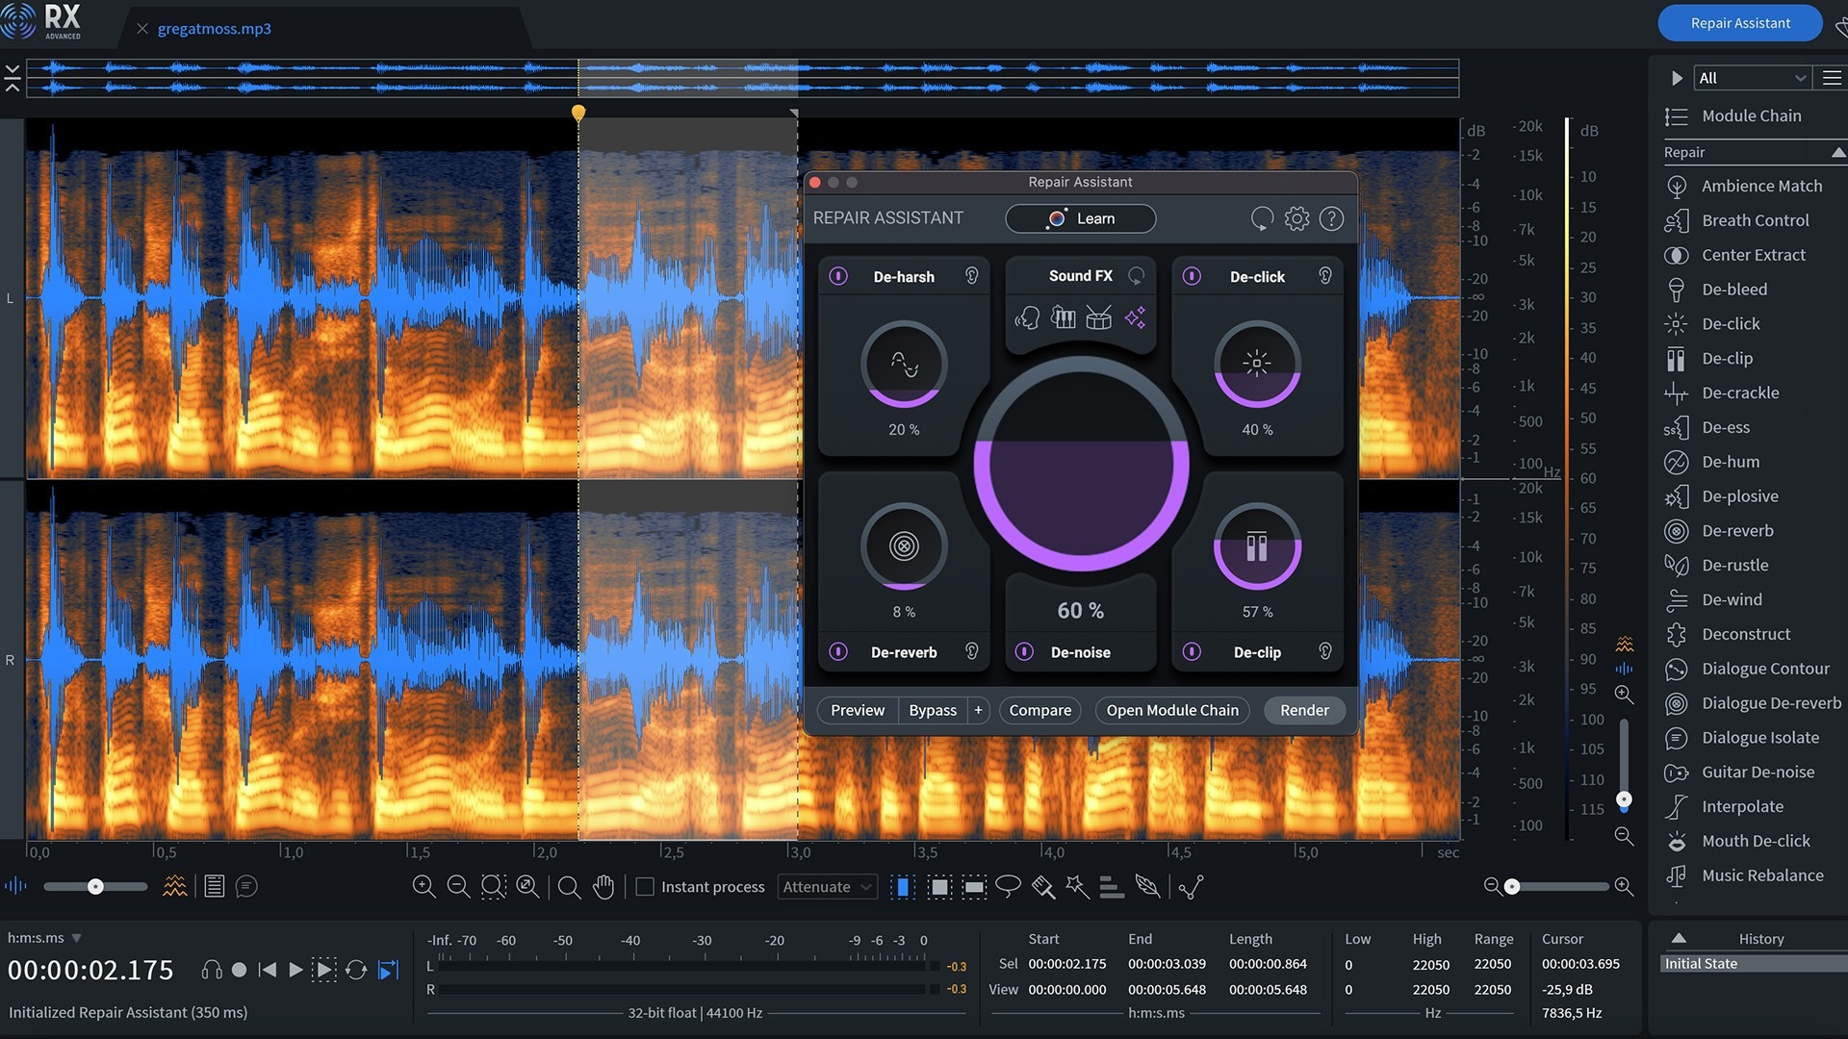Viewport: 1848px width, 1039px height.
Task: Open Repair Assistant settings gear
Action: [x=1296, y=218]
